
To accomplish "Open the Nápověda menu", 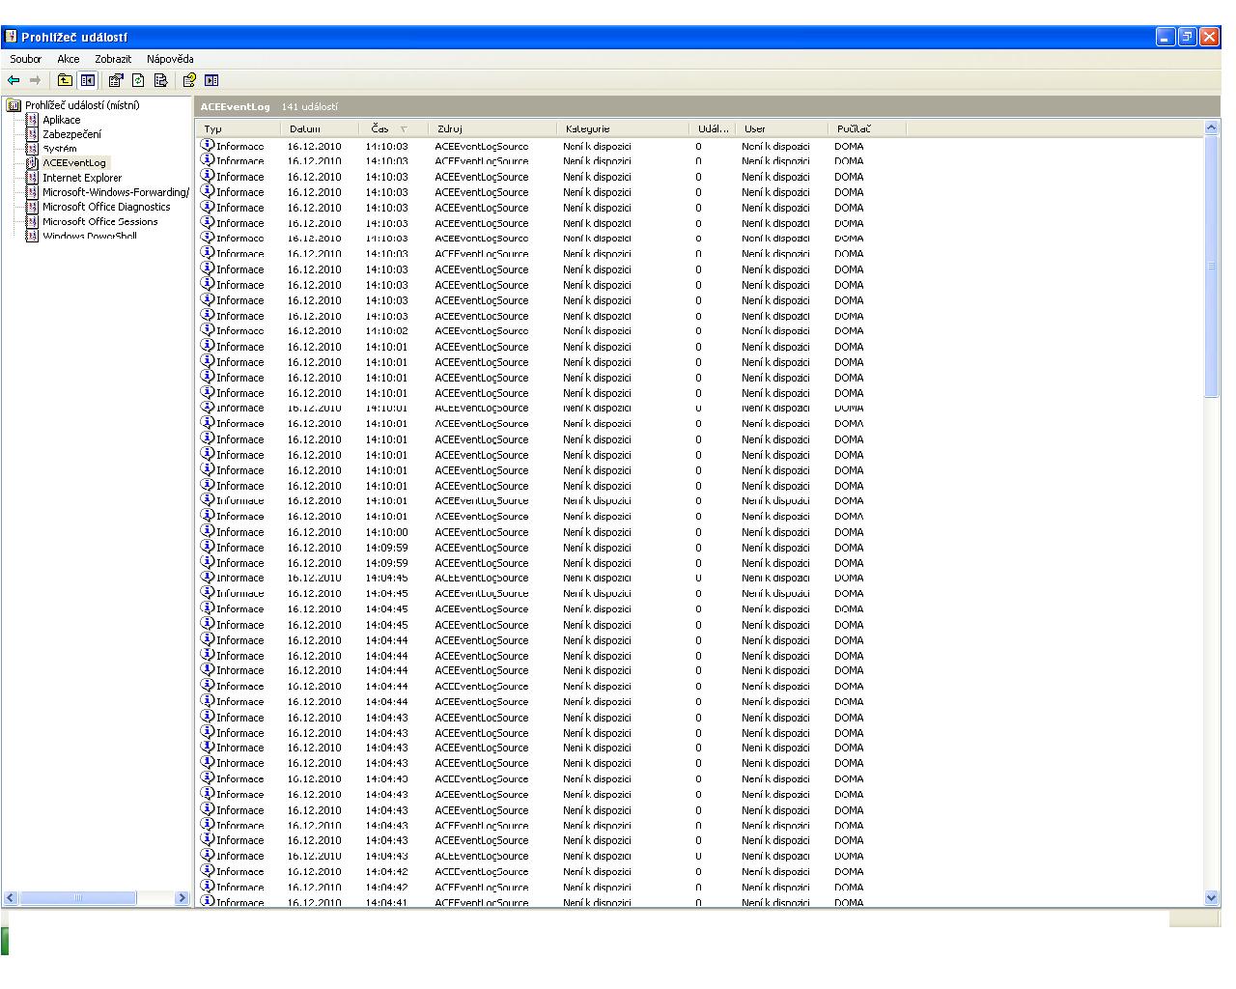I will coord(170,59).
